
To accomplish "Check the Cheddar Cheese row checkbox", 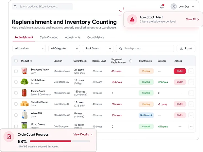I will (x=16, y=104).
